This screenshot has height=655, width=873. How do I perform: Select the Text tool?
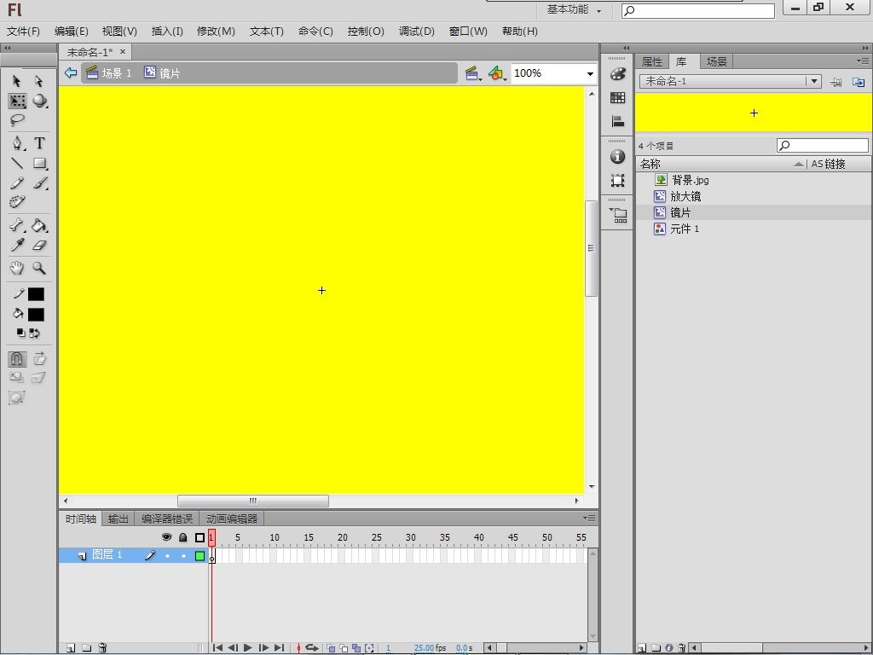pos(39,143)
